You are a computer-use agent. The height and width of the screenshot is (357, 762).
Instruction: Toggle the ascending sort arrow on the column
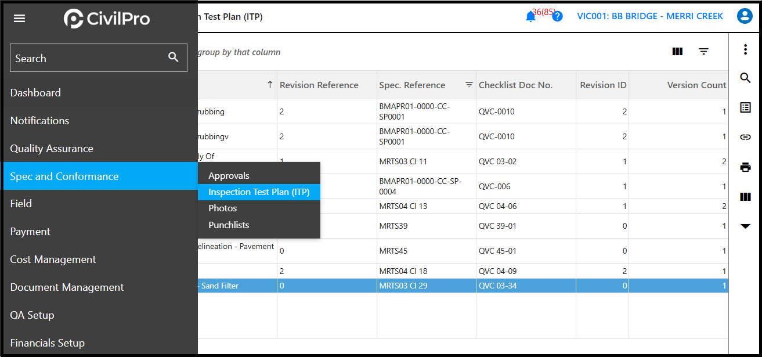pyautogui.click(x=270, y=84)
